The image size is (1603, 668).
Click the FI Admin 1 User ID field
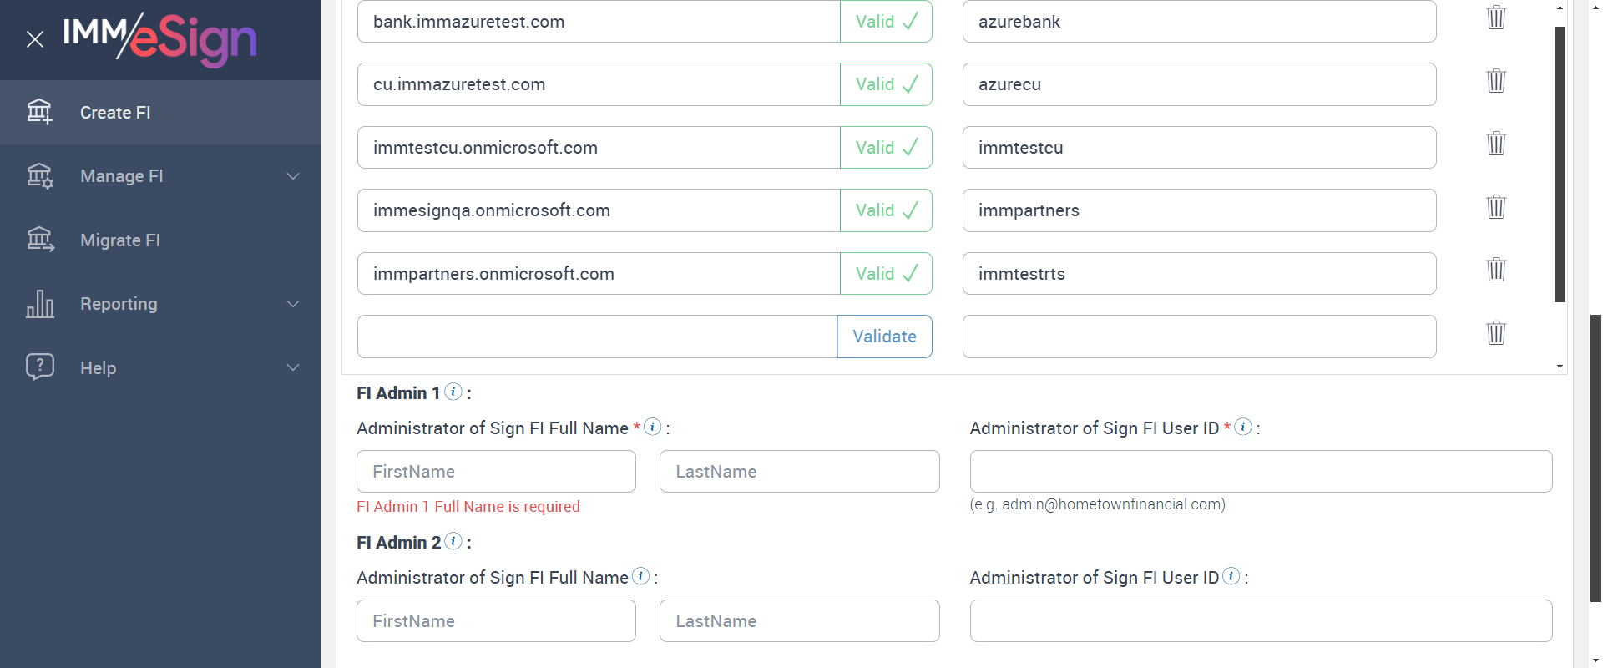click(x=1261, y=472)
